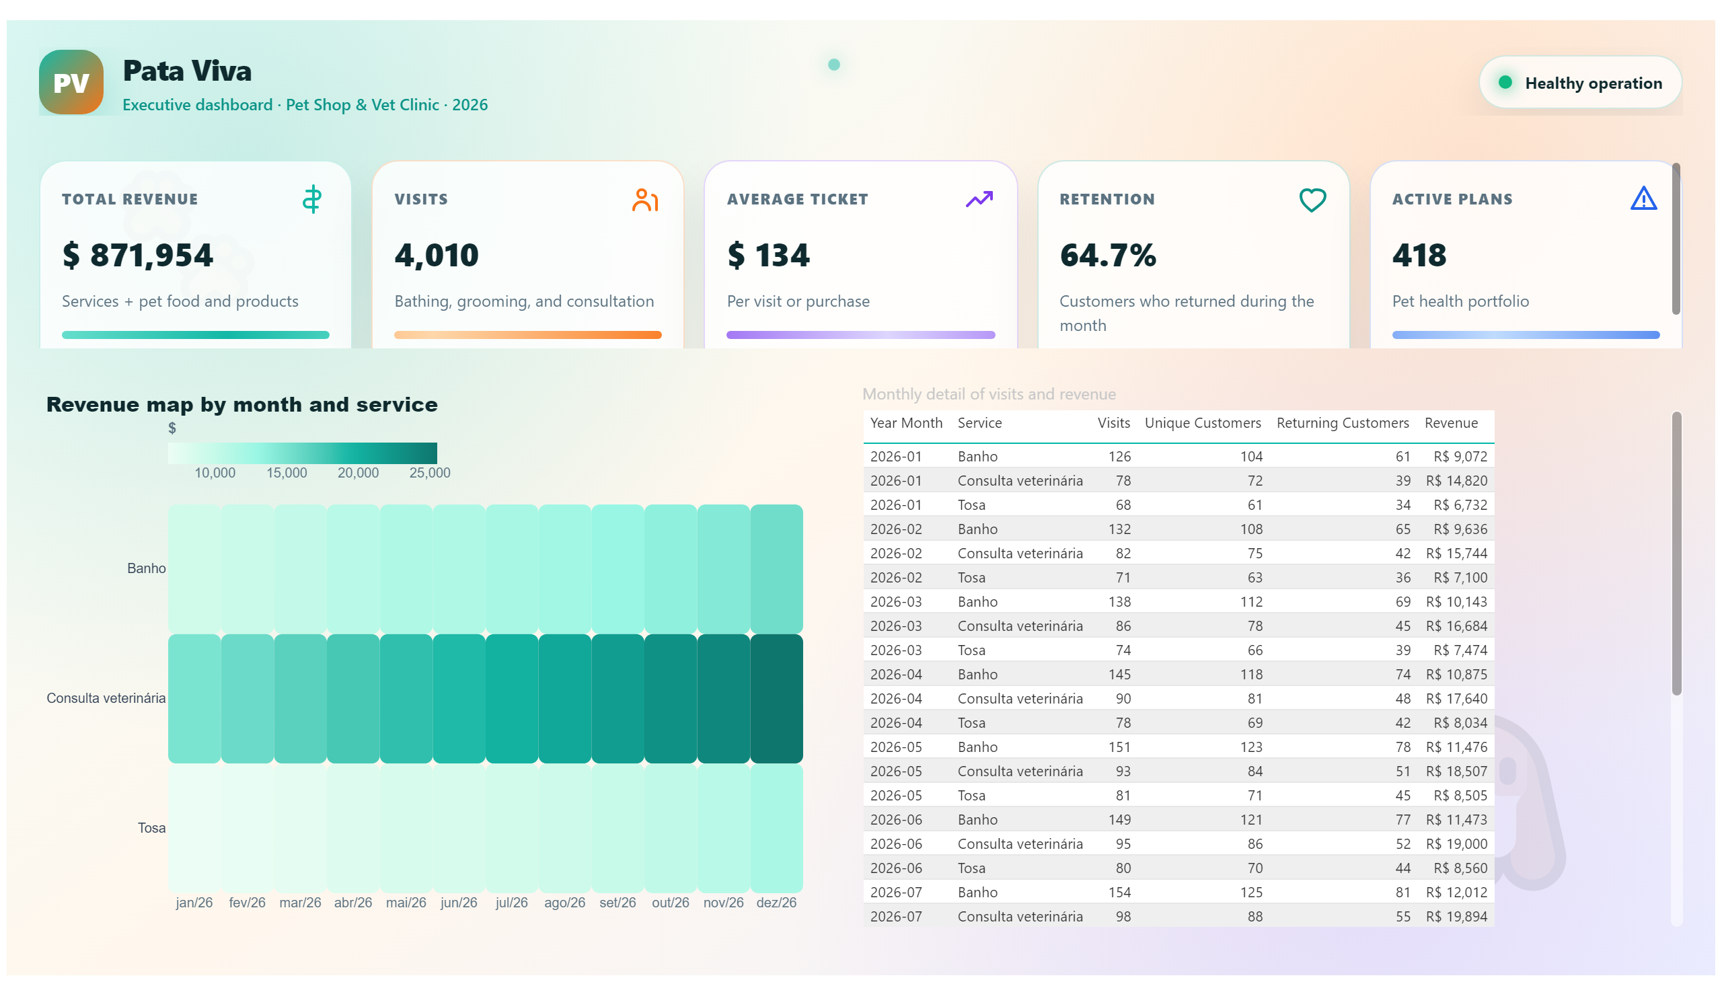Select jan/26 Banho heatmap cell
Screen dimensions: 1722x982
point(194,568)
